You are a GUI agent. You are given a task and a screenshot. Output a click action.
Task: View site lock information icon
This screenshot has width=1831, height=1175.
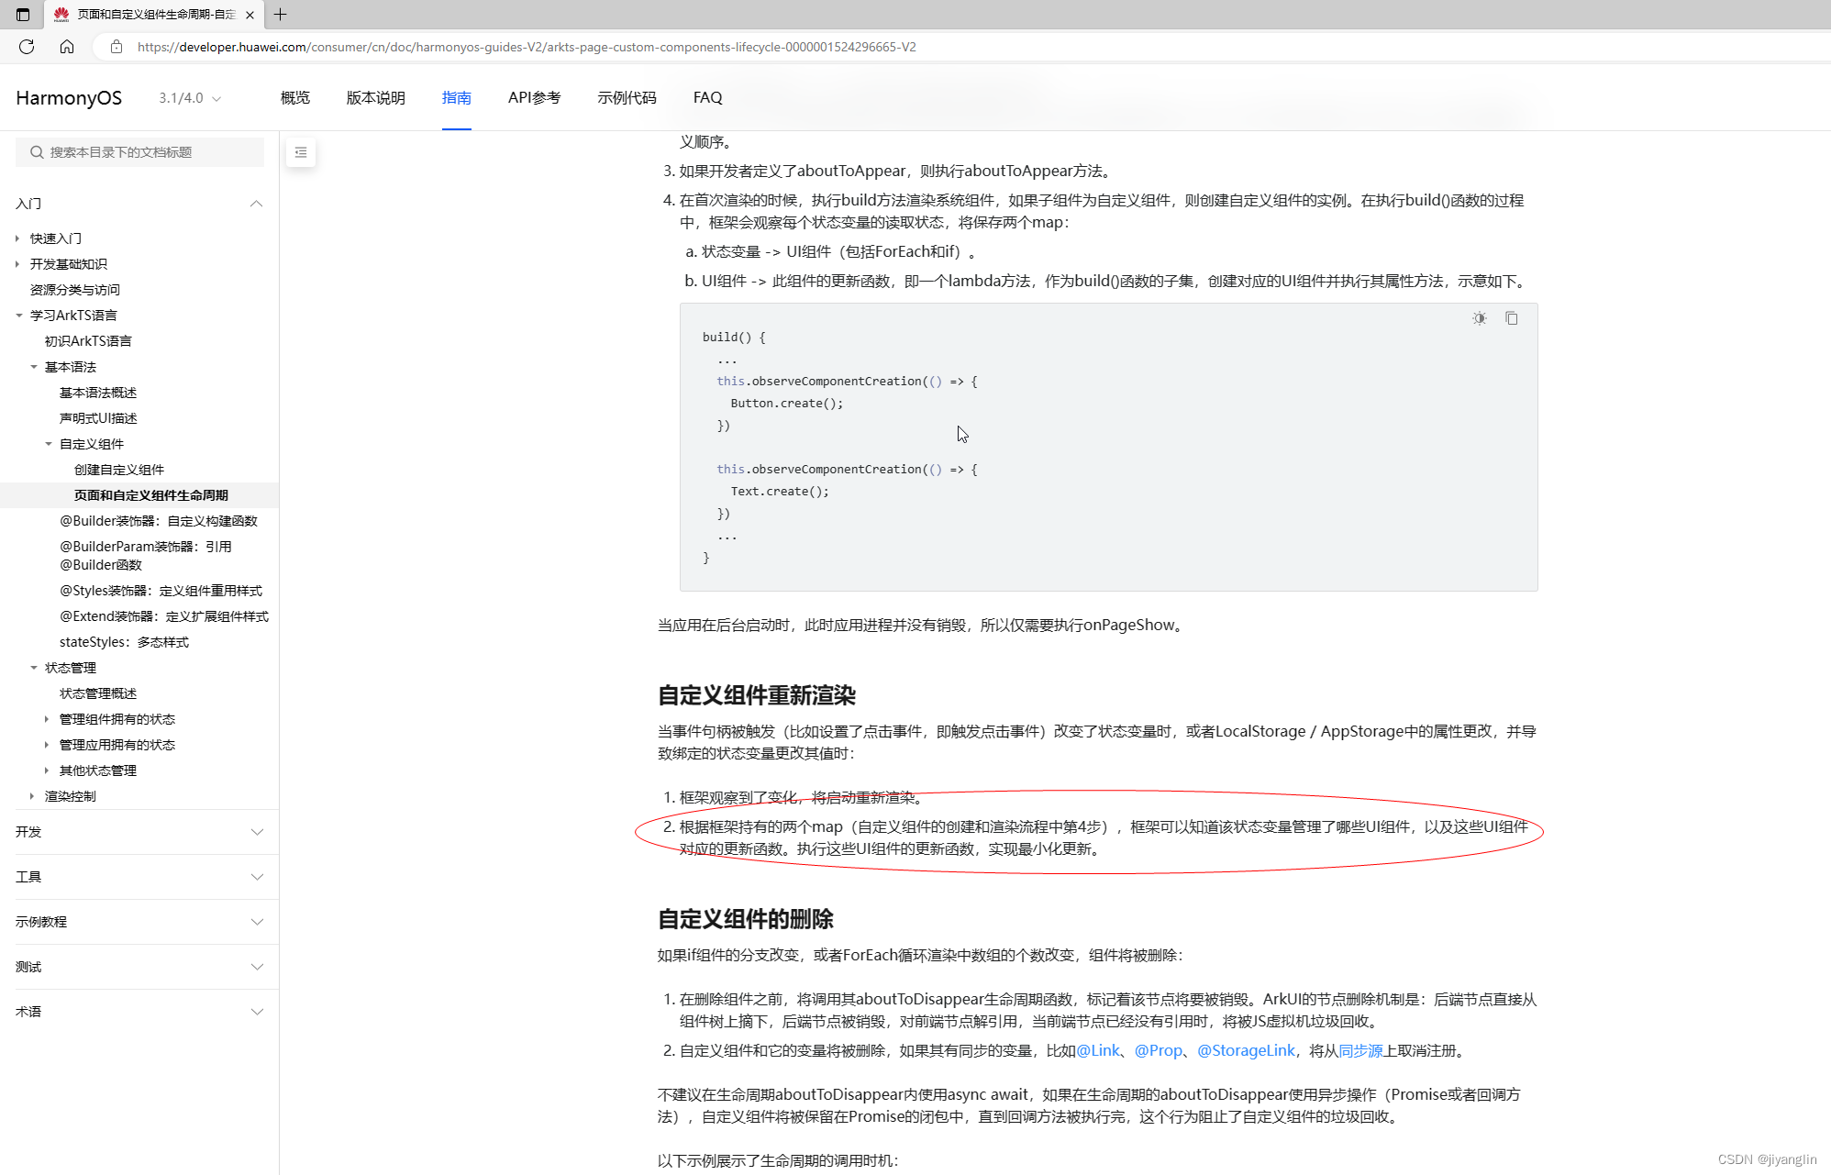(117, 47)
